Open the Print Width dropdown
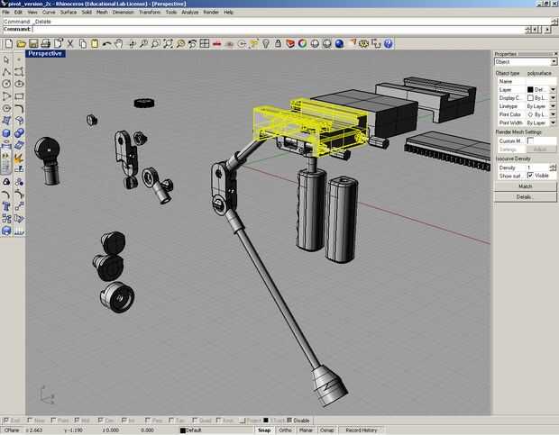This screenshot has height=435, width=559. coord(553,122)
